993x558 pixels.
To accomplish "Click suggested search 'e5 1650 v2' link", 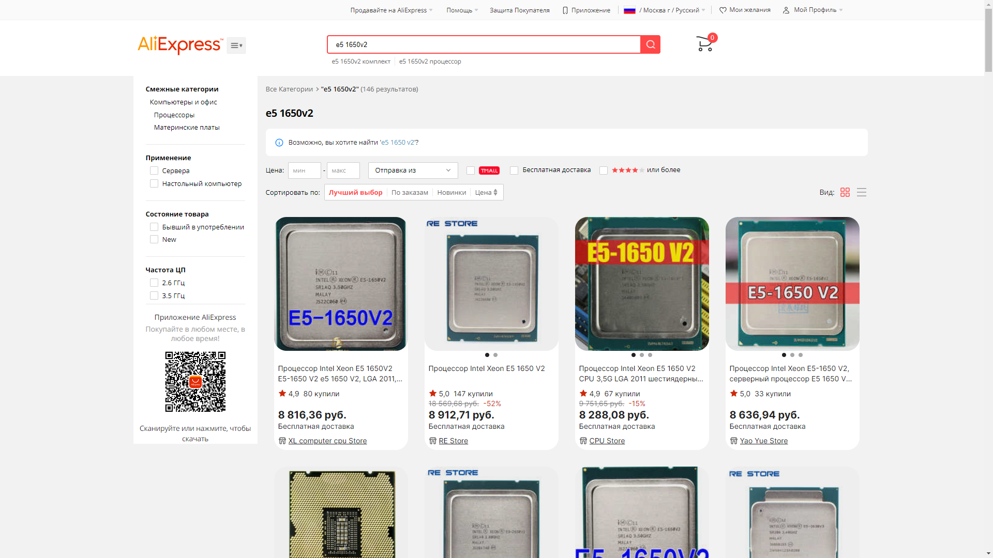I will click(x=398, y=143).
